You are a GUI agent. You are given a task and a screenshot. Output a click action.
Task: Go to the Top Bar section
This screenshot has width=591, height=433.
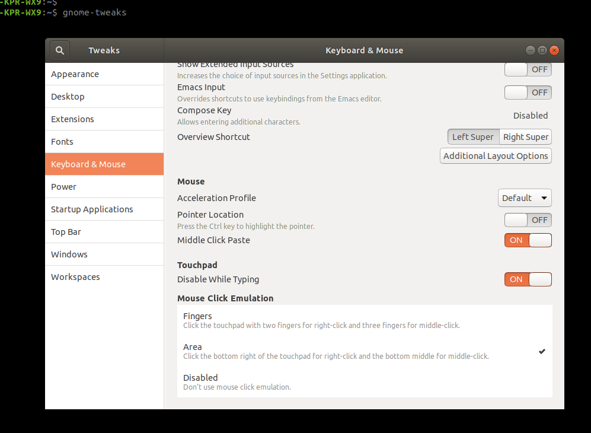[66, 231]
